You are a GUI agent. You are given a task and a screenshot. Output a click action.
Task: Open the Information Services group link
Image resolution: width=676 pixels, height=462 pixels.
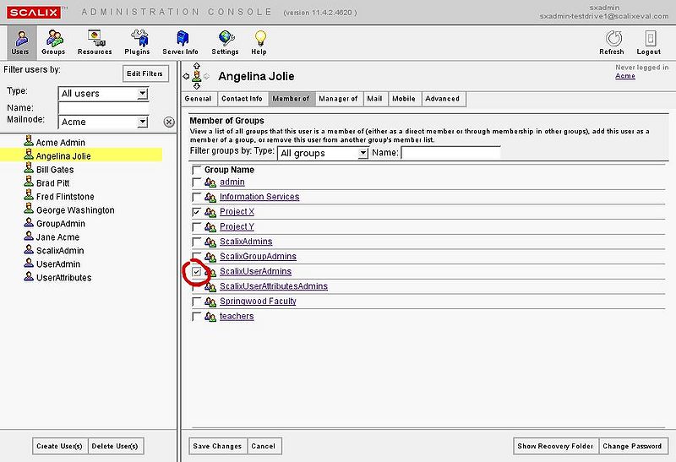coord(259,197)
